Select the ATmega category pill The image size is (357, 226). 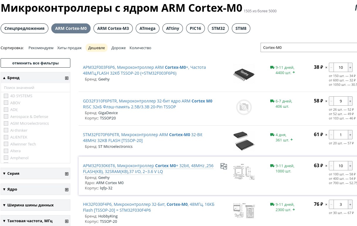pos(148,28)
